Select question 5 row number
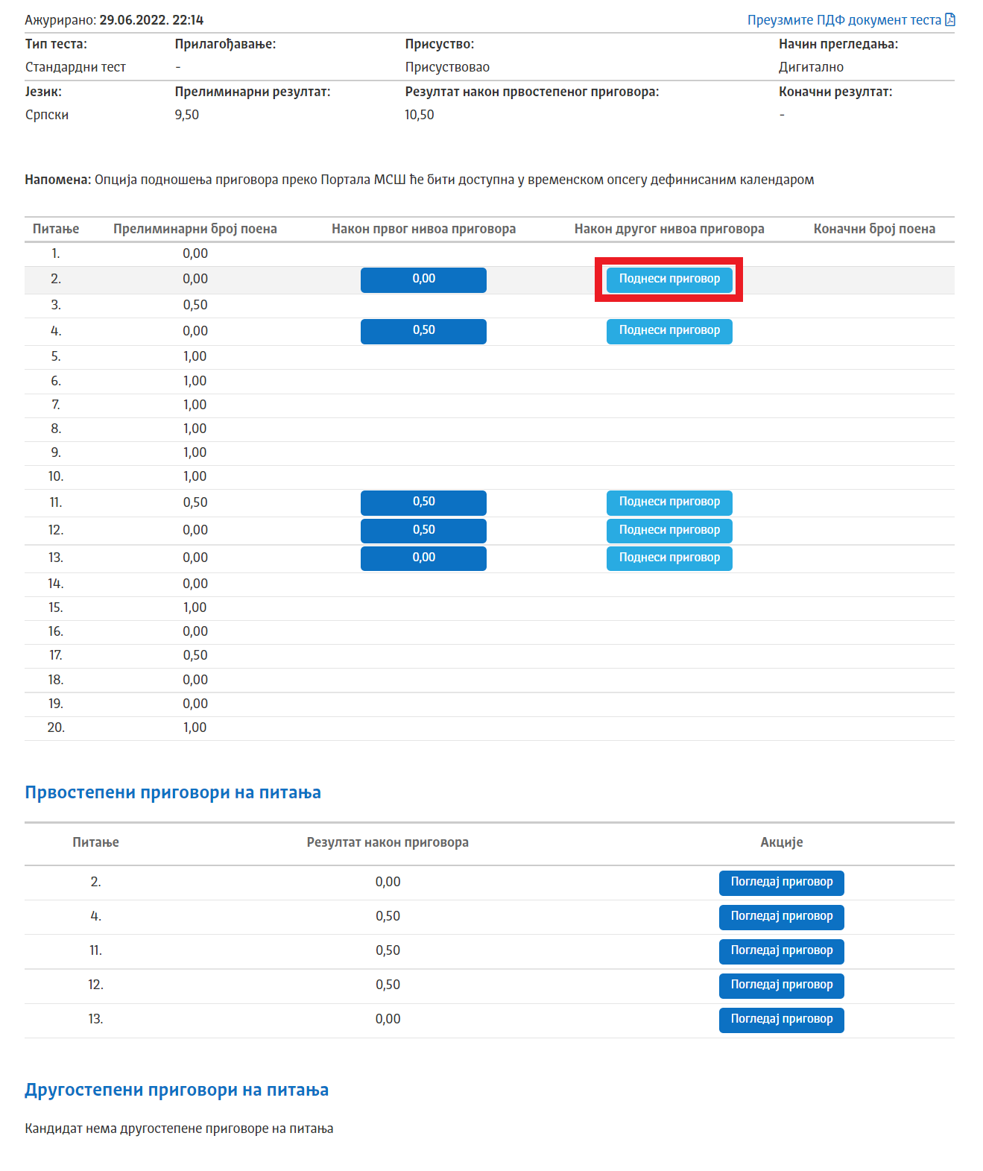Screen dimensions: 983x1171 pos(56,356)
